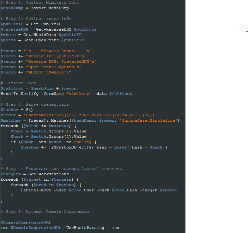Click the iwr command at the bottom
The image size is (248, 233).
(x=4, y=228)
